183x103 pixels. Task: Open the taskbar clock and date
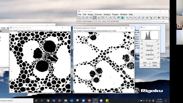(x=159, y=100)
